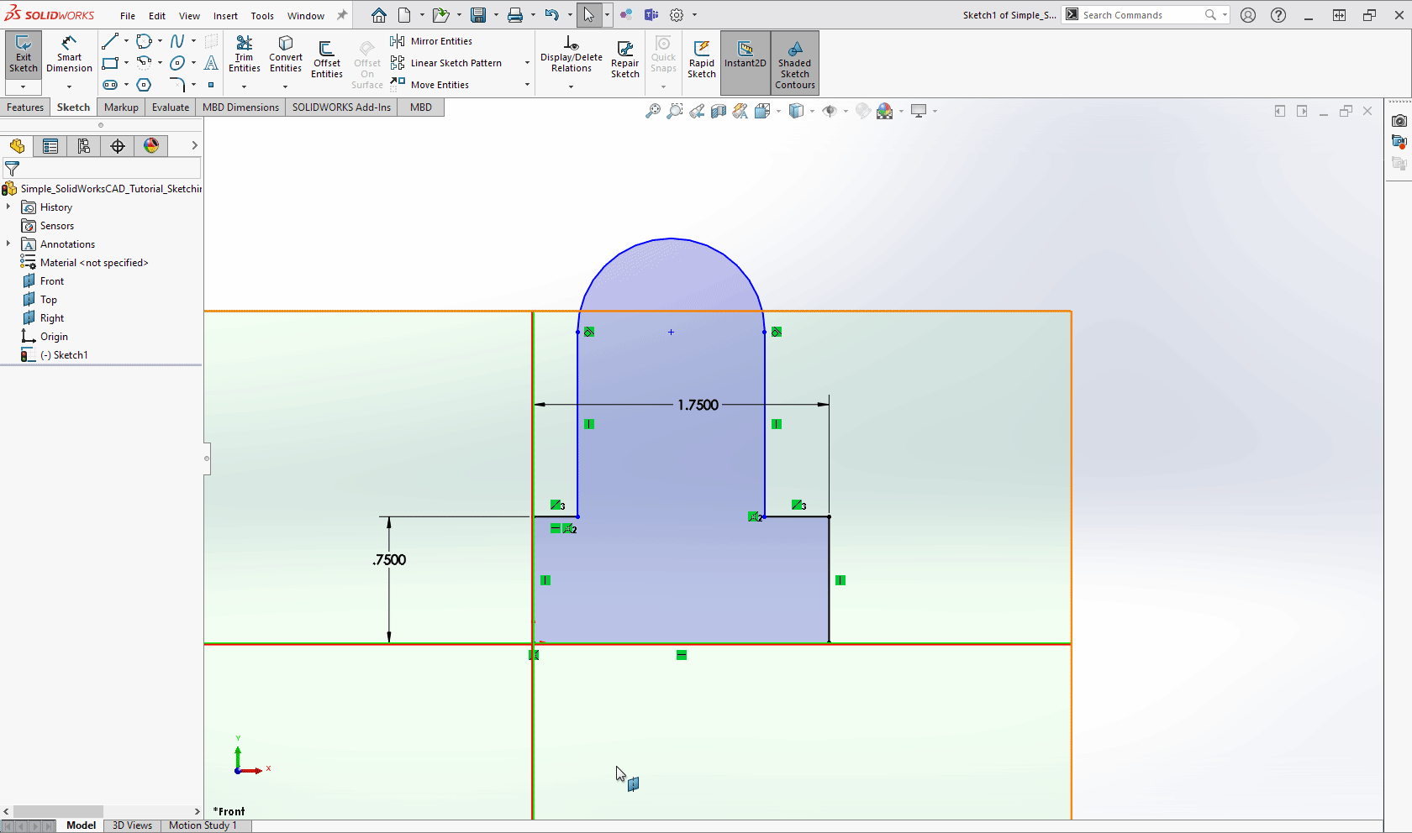Screen dimensions: 1412x833
Task: Switch to the Evaluate tab
Action: point(170,107)
